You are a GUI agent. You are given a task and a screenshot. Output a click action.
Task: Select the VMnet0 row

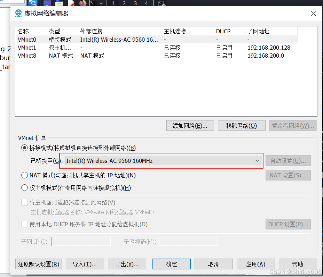pyautogui.click(x=157, y=40)
